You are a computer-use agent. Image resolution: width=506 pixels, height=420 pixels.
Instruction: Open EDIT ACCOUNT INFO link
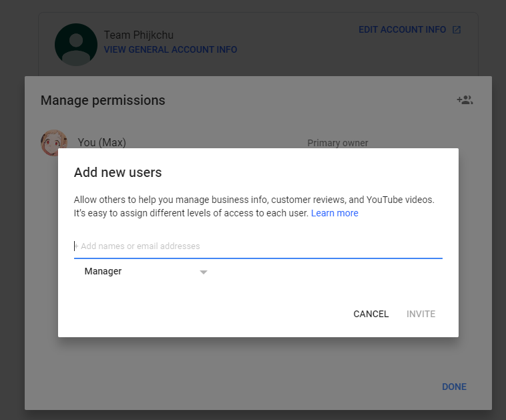pos(402,29)
